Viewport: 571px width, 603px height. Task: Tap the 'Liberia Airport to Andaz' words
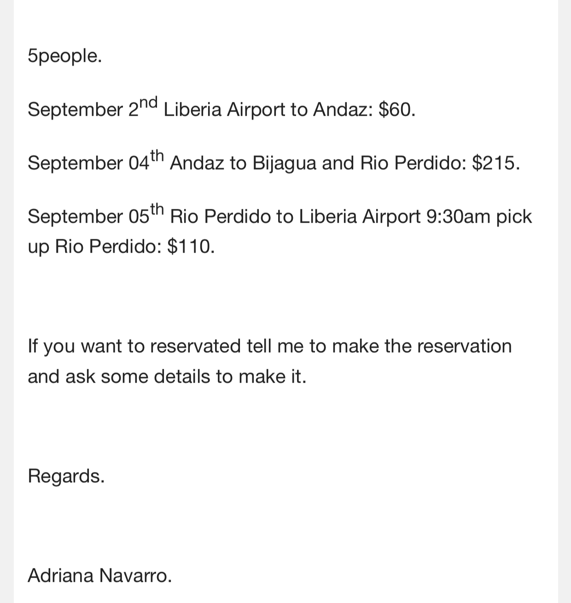click(x=268, y=110)
